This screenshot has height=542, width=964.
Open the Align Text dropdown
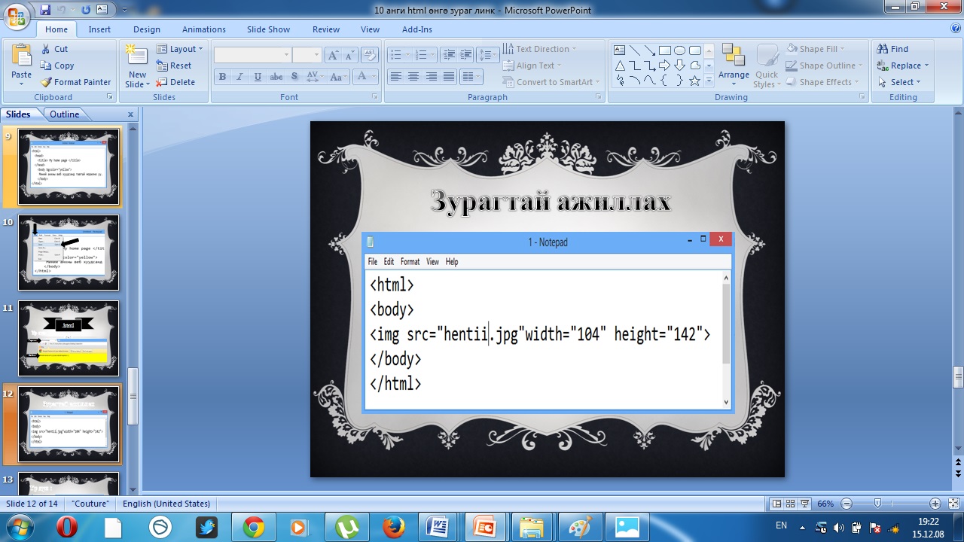pos(532,65)
